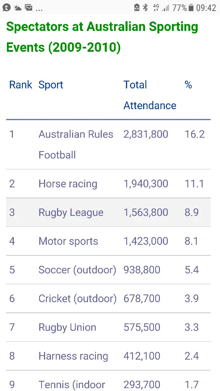Screen dimensions: 220x391
Task: Tap the 4G network indicator
Action: click(156, 8)
